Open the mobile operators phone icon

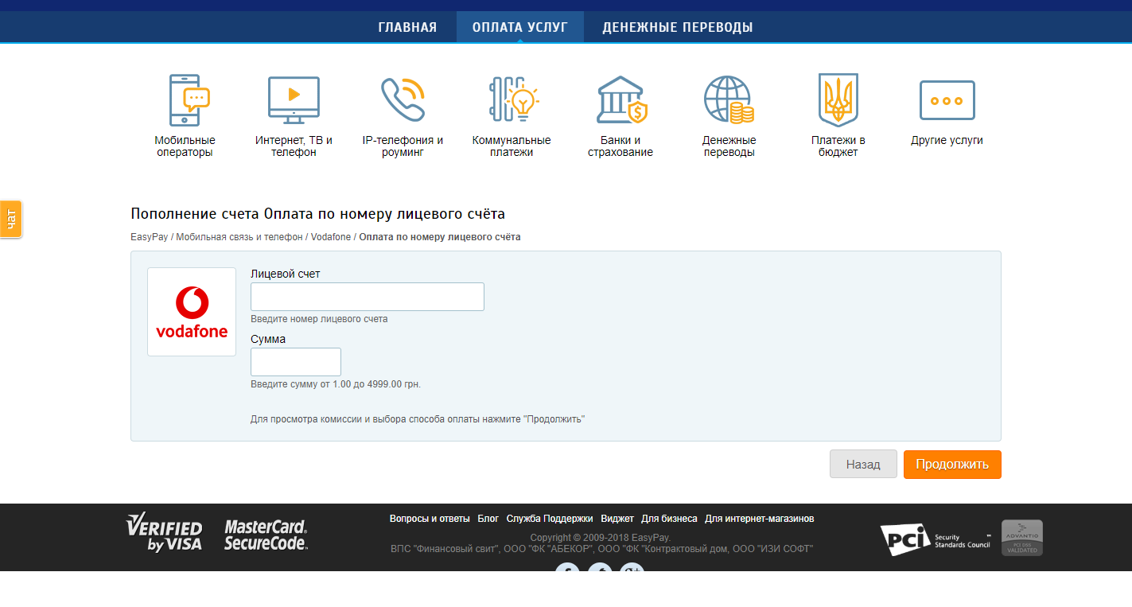pyautogui.click(x=189, y=99)
